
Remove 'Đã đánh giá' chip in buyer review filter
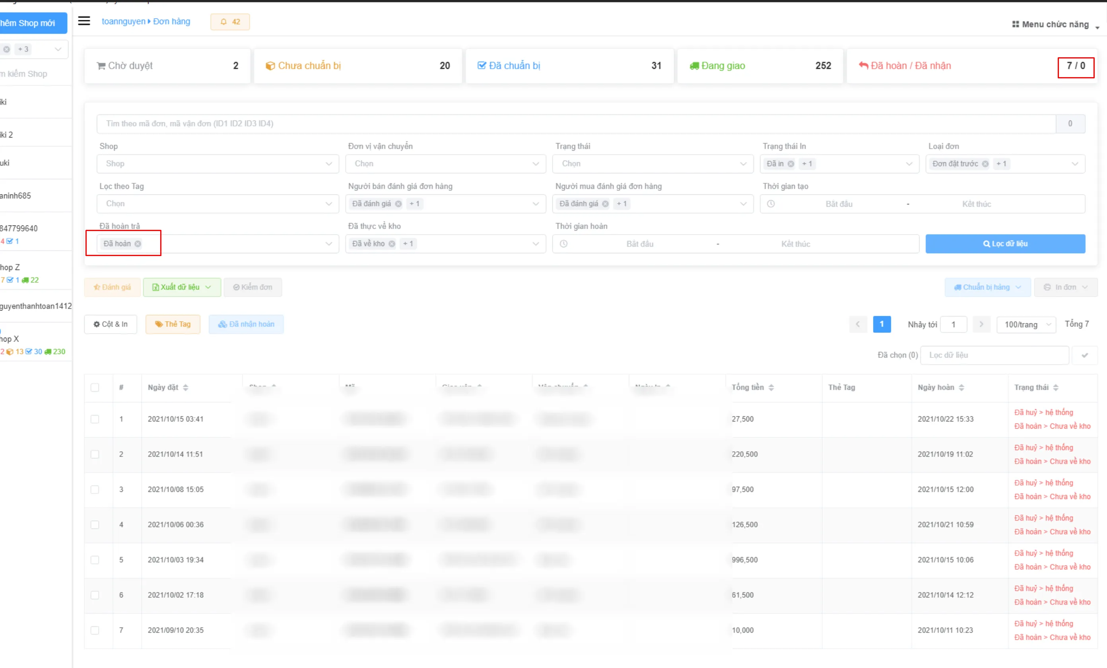click(605, 204)
